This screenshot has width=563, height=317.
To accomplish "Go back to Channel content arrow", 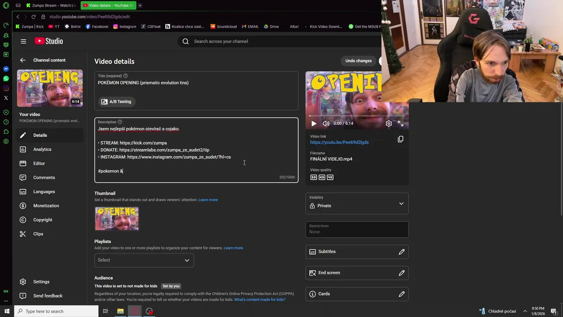I will 23,60.
